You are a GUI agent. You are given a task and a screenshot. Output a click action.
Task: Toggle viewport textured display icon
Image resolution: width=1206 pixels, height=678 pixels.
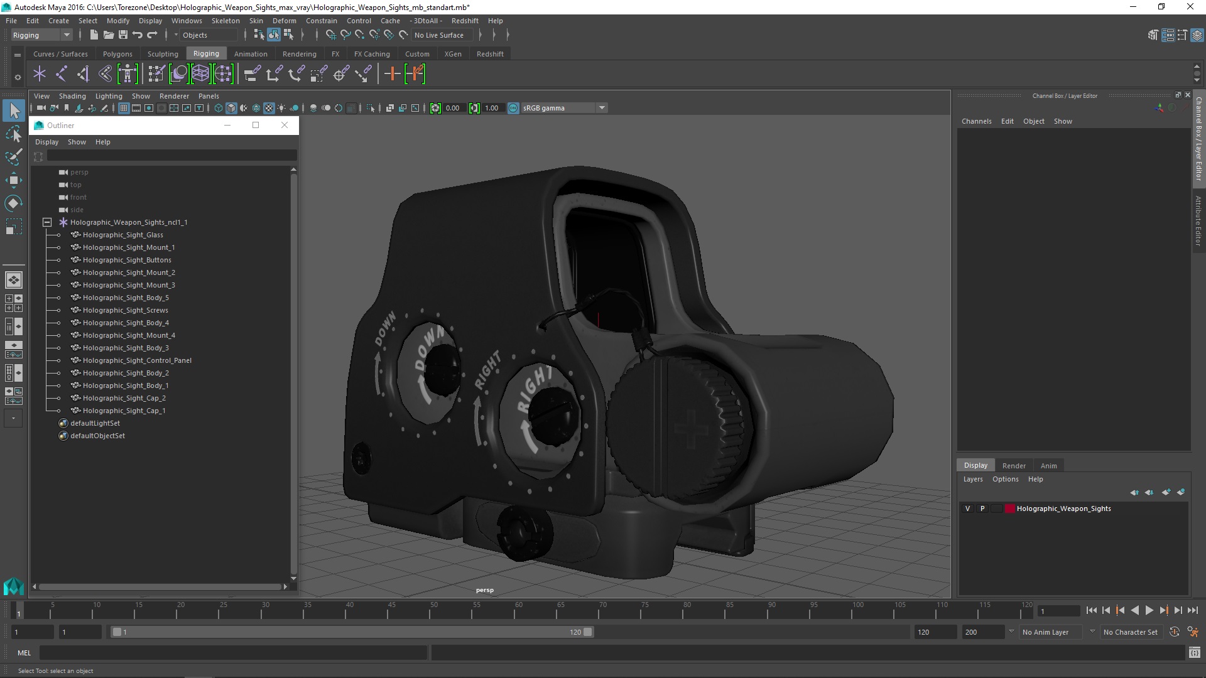pyautogui.click(x=269, y=108)
